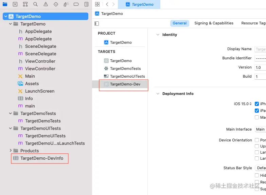Toggle iPhone deployment checkbox
Screen dimensions: 266x195
click(x=257, y=104)
